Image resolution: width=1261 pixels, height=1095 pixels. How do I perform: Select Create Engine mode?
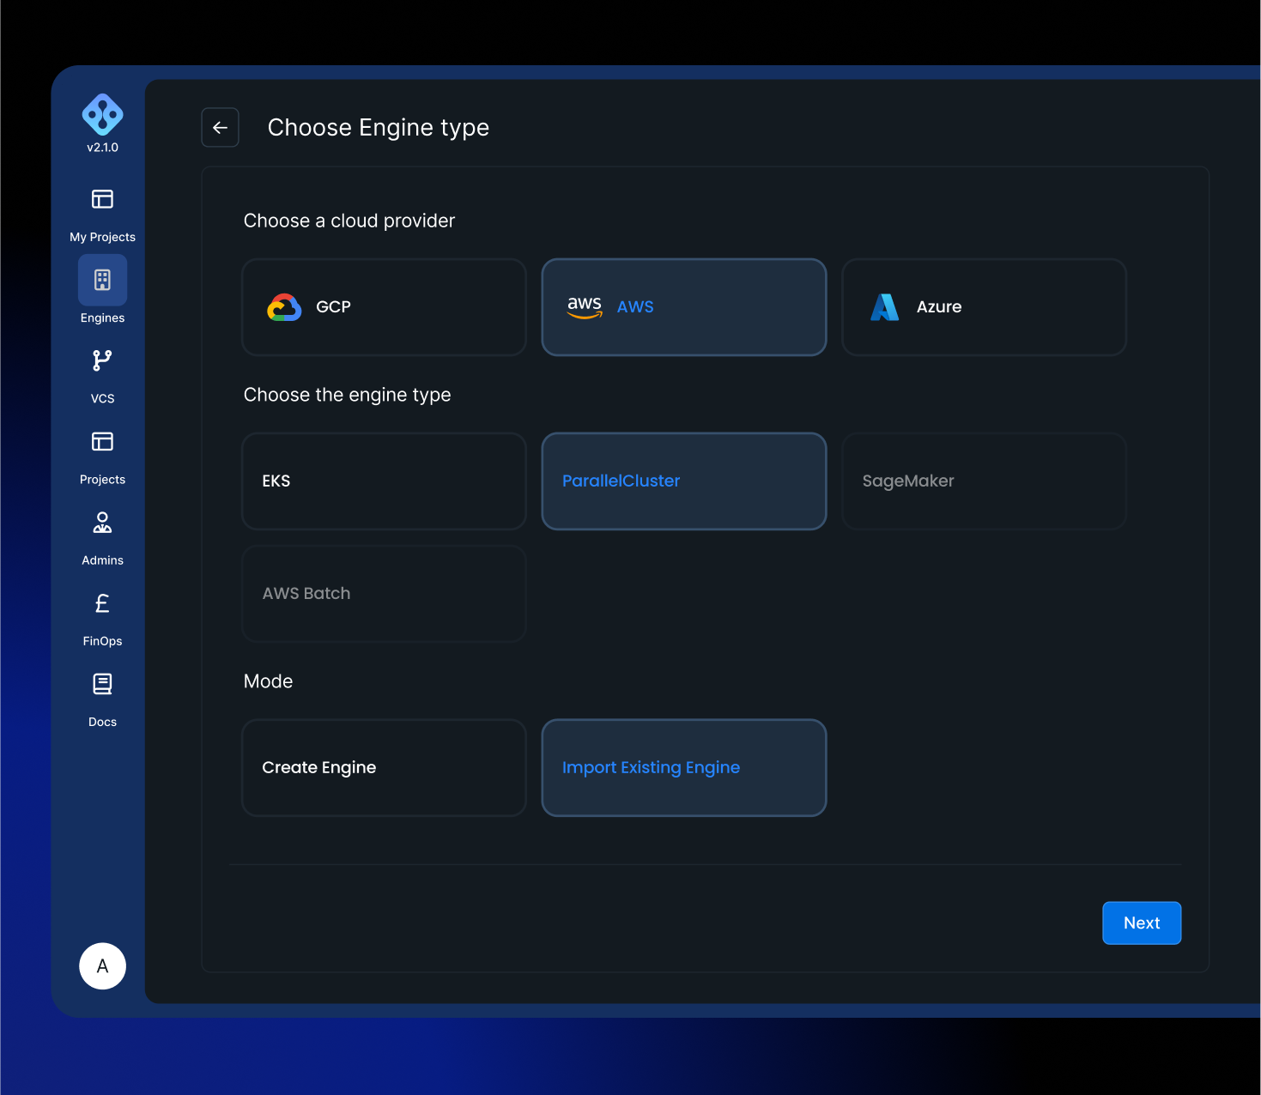tap(384, 768)
